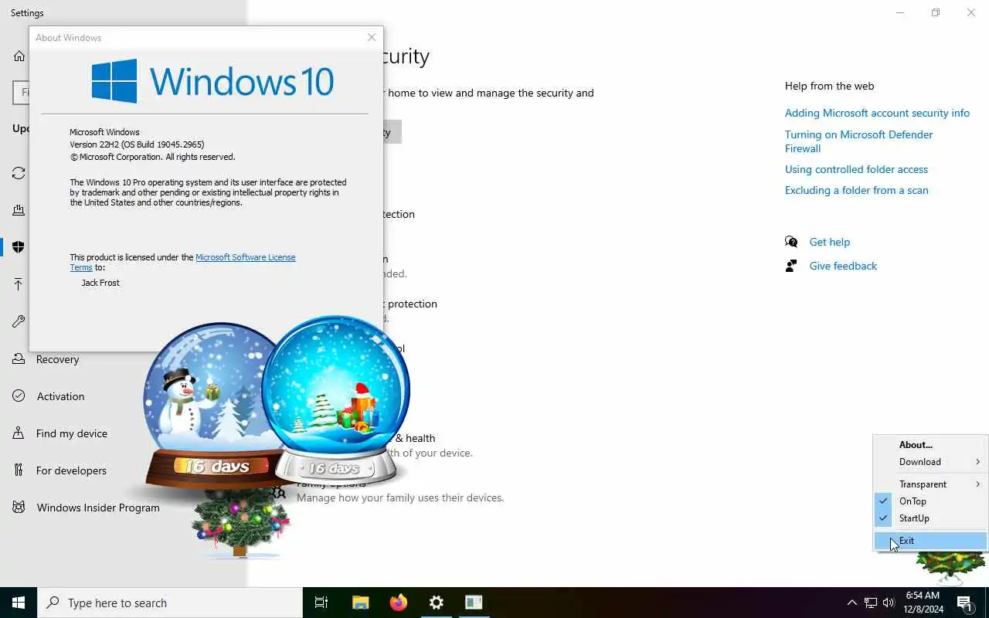Click the Give feedback link
The image size is (989, 618).
pyautogui.click(x=843, y=266)
